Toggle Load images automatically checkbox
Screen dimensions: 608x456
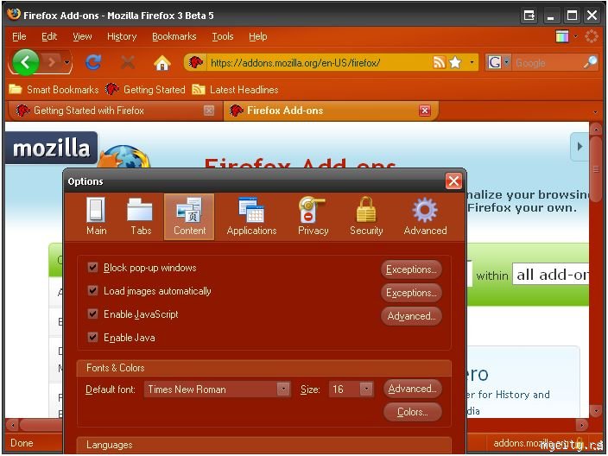pyautogui.click(x=92, y=290)
